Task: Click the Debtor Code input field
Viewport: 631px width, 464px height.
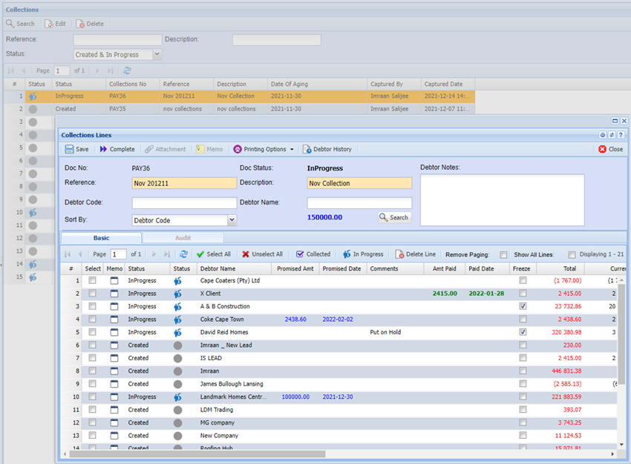Action: [x=184, y=203]
